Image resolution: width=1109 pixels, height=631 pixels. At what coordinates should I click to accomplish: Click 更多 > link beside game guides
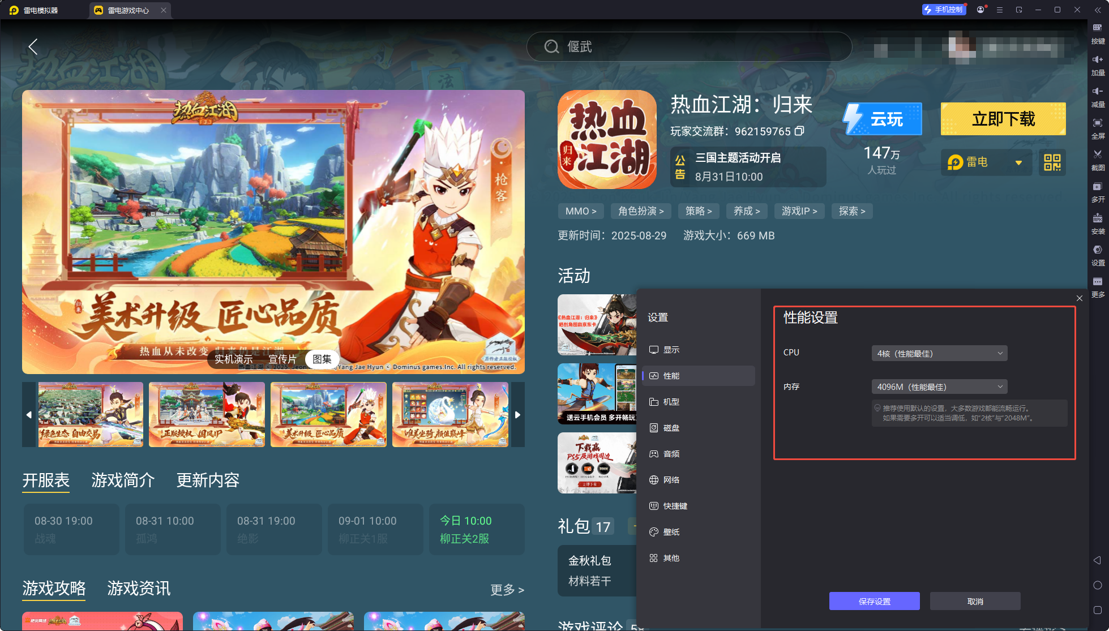pyautogui.click(x=507, y=590)
